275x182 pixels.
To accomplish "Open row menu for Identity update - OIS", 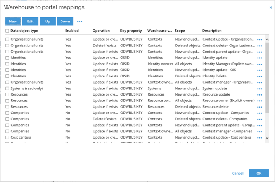I will click(259, 70).
